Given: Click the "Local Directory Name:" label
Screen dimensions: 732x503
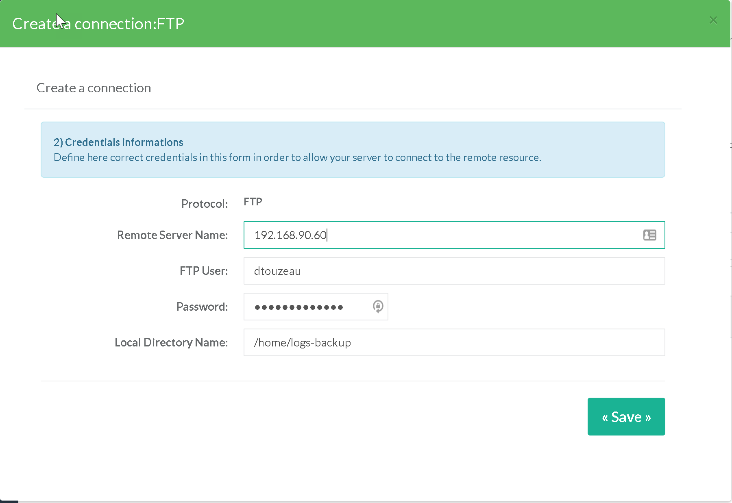Looking at the screenshot, I should pyautogui.click(x=171, y=342).
